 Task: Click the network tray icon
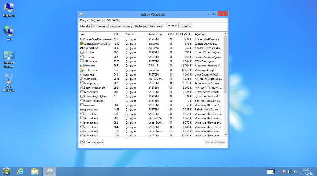[290, 172]
